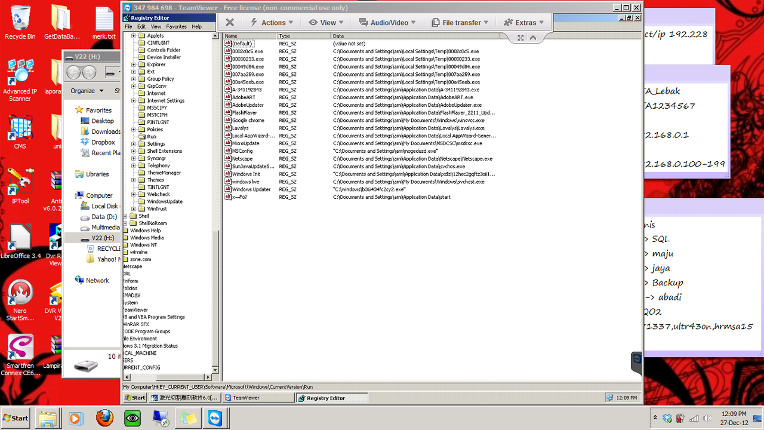Toggle full screen with the TeamViewer expand-arrows icon
This screenshot has height=430, width=764.
(520, 38)
